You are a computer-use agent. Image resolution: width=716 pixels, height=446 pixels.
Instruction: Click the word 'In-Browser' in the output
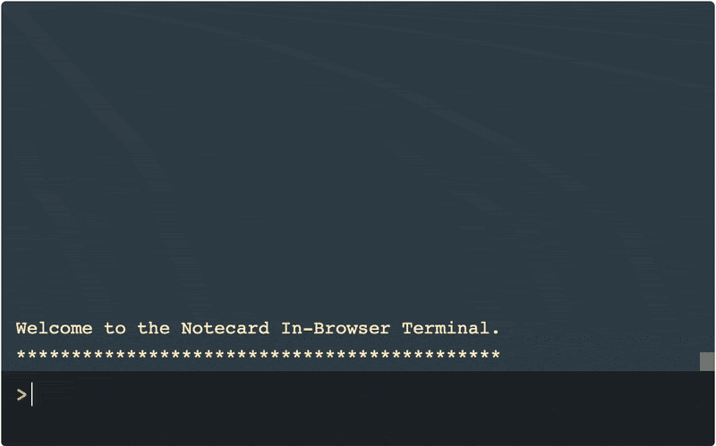pyautogui.click(x=336, y=328)
